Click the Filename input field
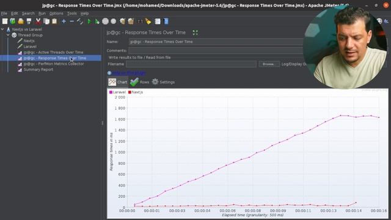Viewport: 391px width, 220px height. pos(191,64)
